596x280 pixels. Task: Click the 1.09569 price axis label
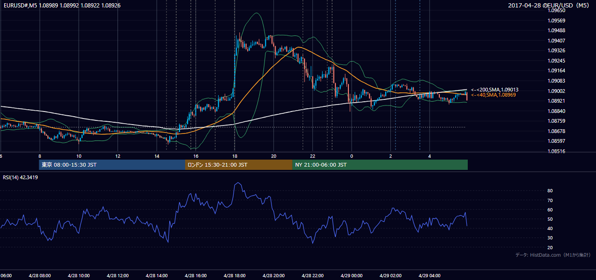(x=557, y=21)
